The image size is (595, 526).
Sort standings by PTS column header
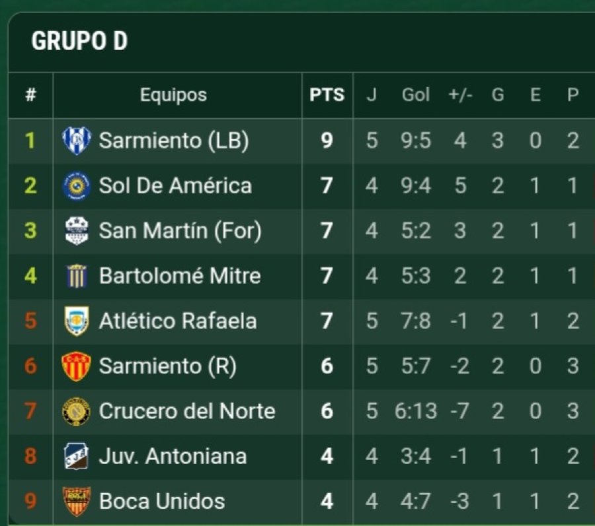pos(327,95)
